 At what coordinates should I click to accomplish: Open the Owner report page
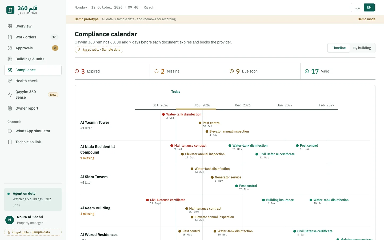(x=33, y=108)
